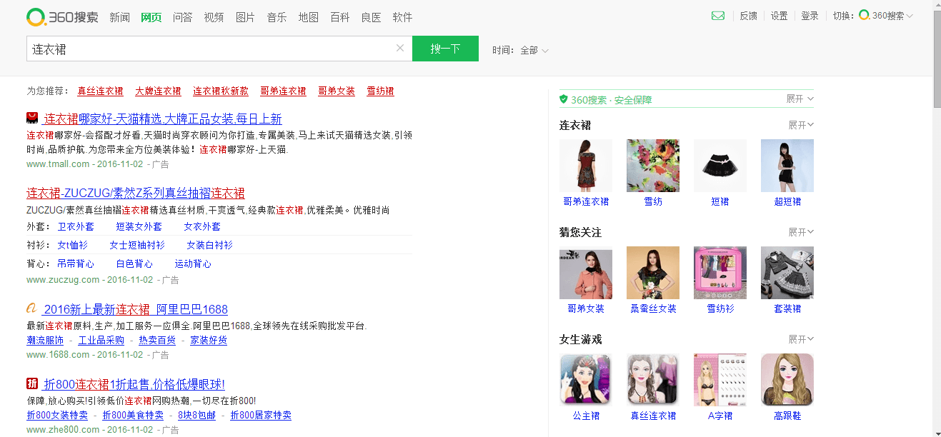
Task: Click the green 搜一下 search button
Action: tap(445, 49)
